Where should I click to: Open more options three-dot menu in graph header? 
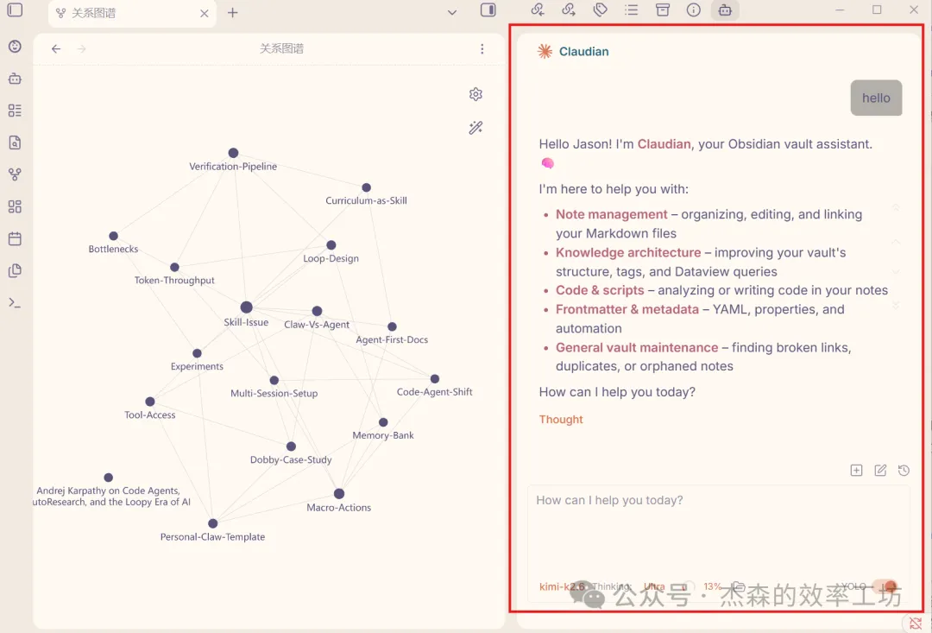[x=482, y=48]
